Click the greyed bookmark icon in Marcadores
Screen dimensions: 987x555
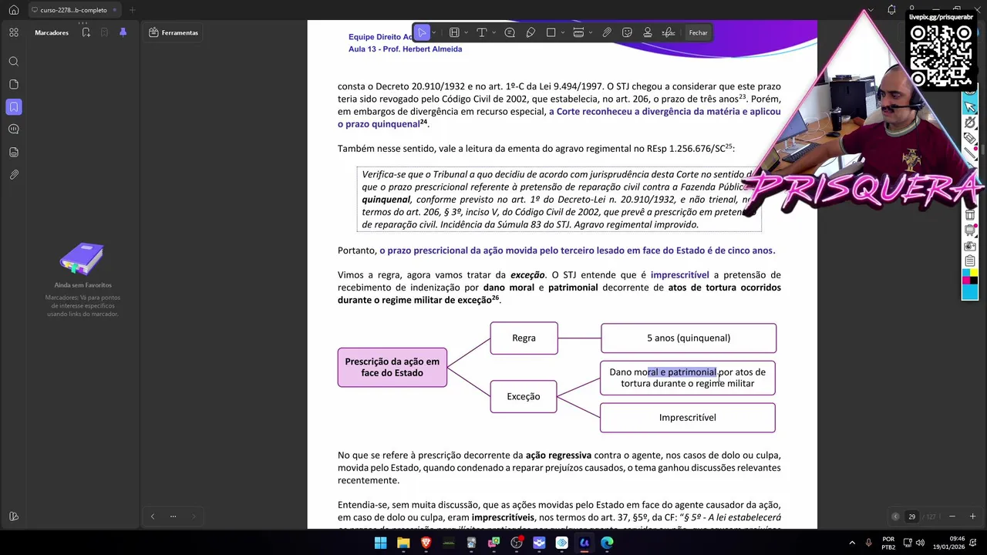click(x=104, y=32)
